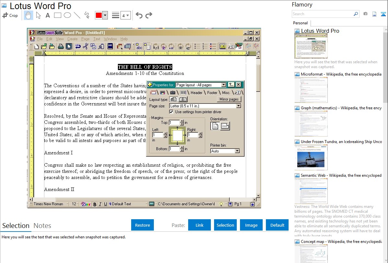This screenshot has height=263, width=388.
Task: Click the create table grid icon
Action: [127, 46]
